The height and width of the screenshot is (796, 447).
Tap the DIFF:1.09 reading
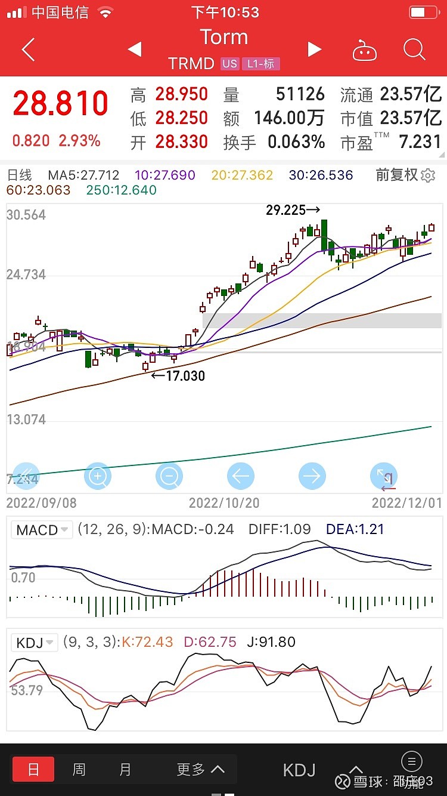point(280,529)
